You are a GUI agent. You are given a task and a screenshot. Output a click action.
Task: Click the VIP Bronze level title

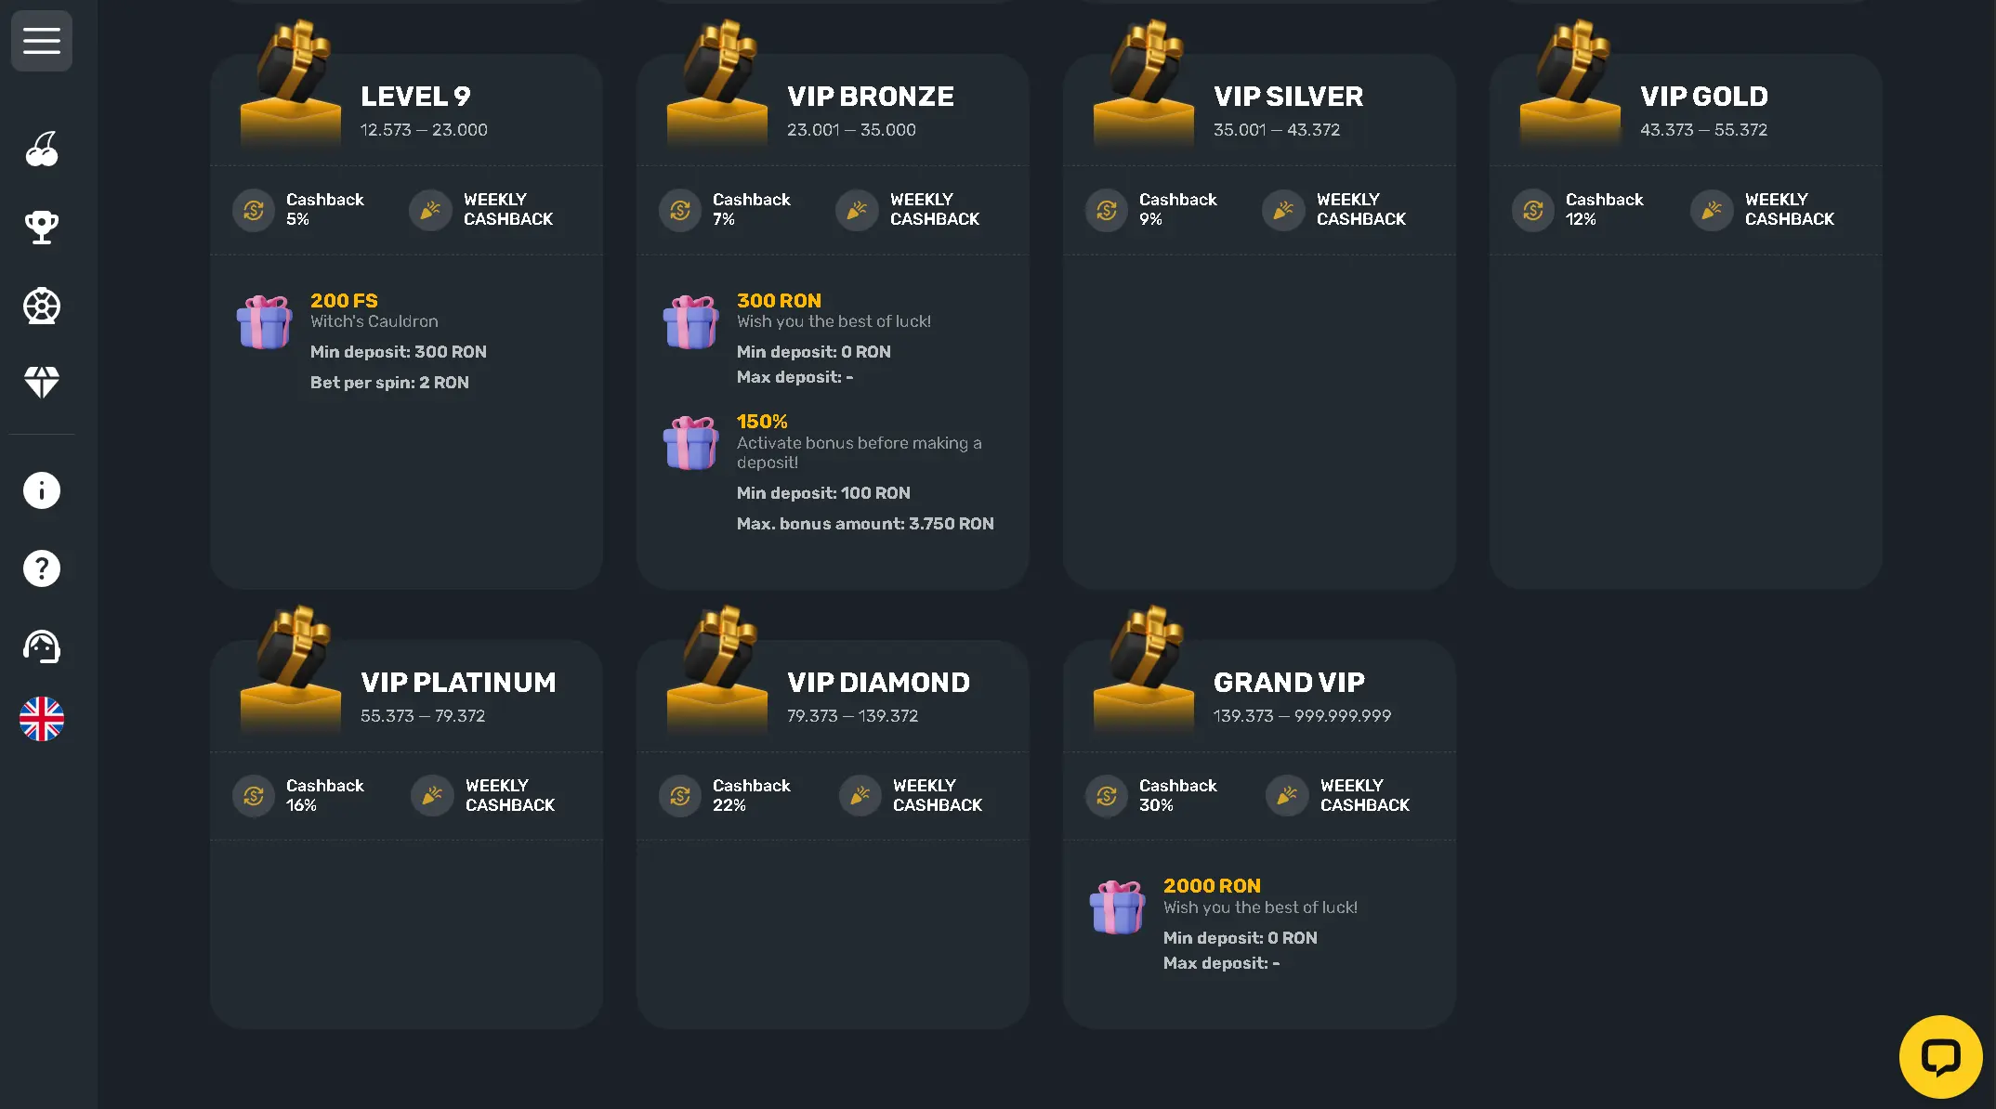click(x=870, y=97)
